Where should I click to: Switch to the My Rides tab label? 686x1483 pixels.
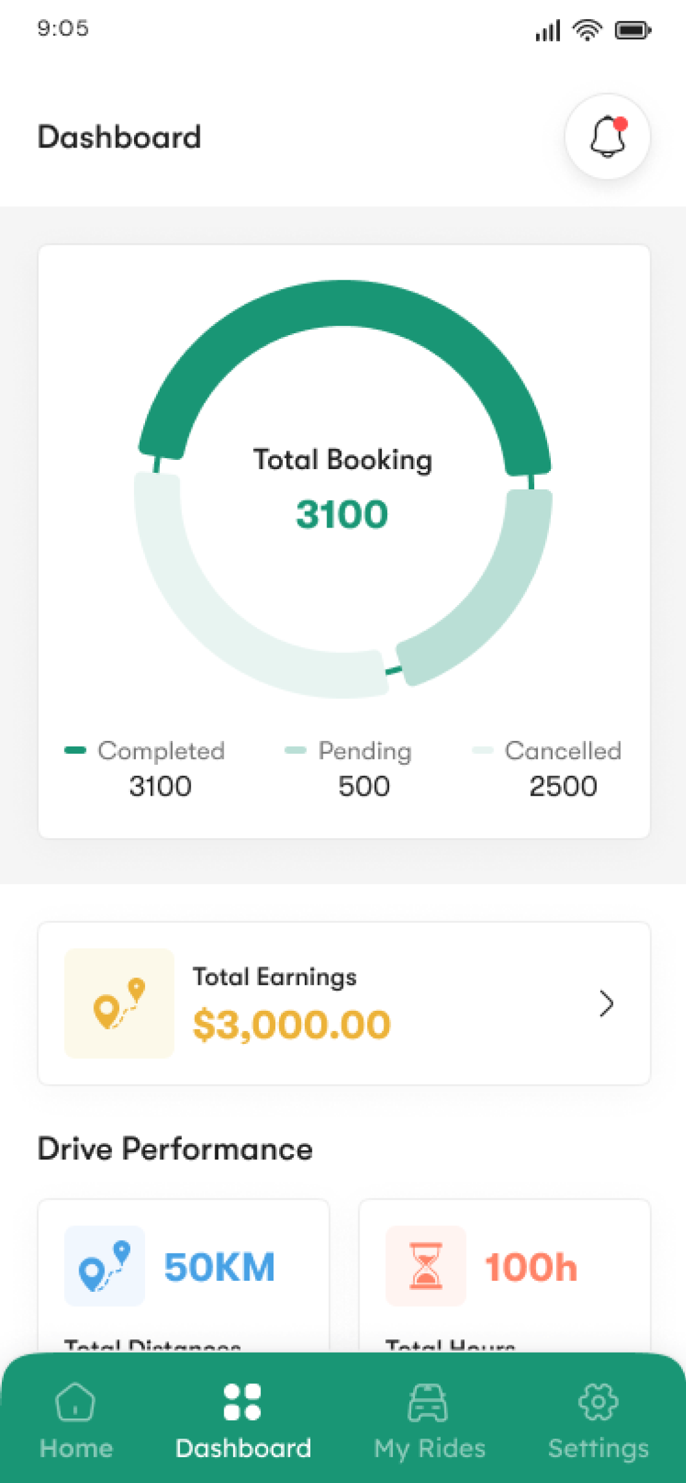[430, 1449]
